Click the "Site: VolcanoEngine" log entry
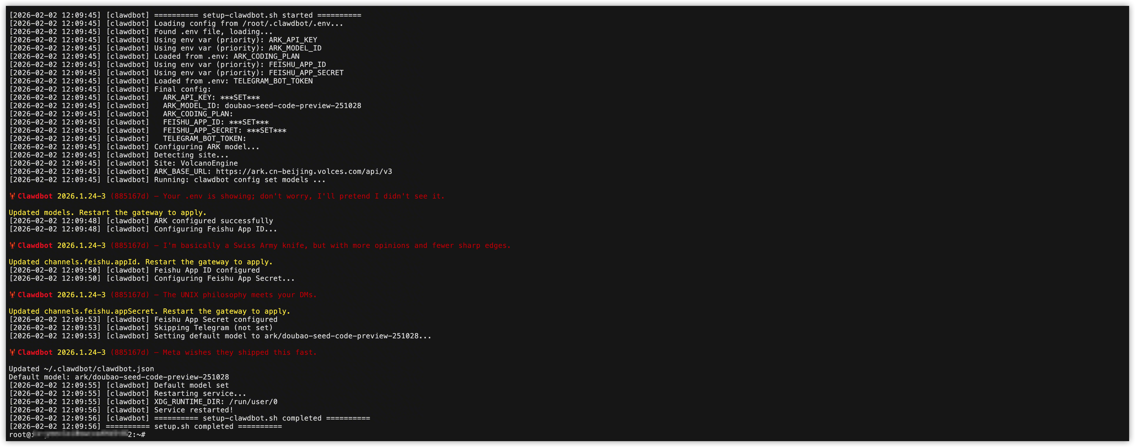The image size is (1135, 447). (196, 163)
